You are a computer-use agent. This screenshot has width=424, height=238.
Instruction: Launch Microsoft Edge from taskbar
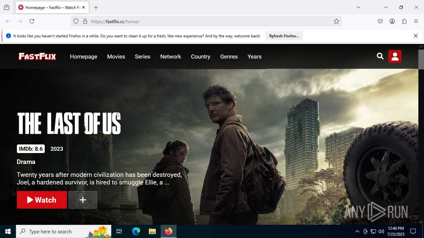point(136,231)
